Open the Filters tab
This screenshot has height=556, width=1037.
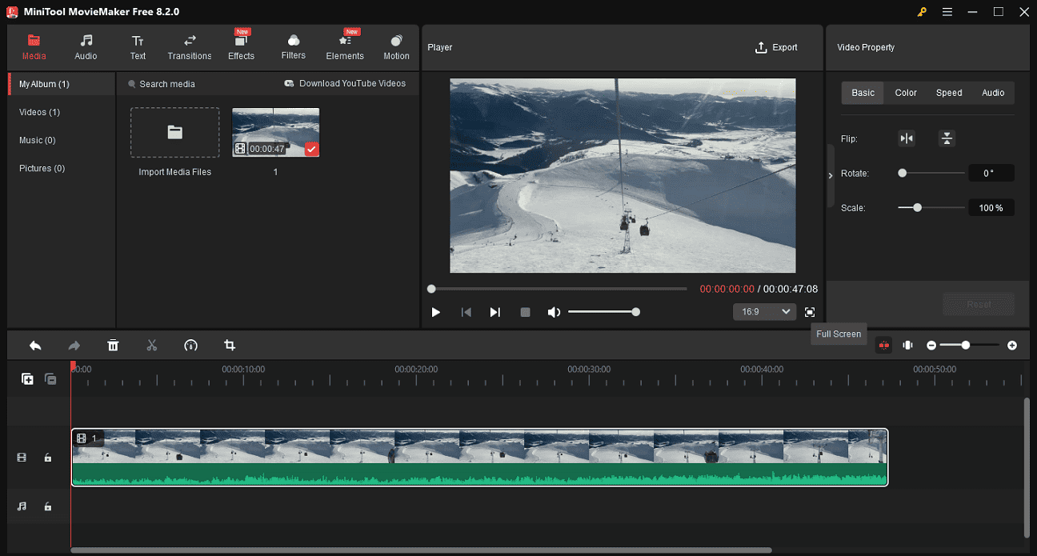tap(294, 47)
